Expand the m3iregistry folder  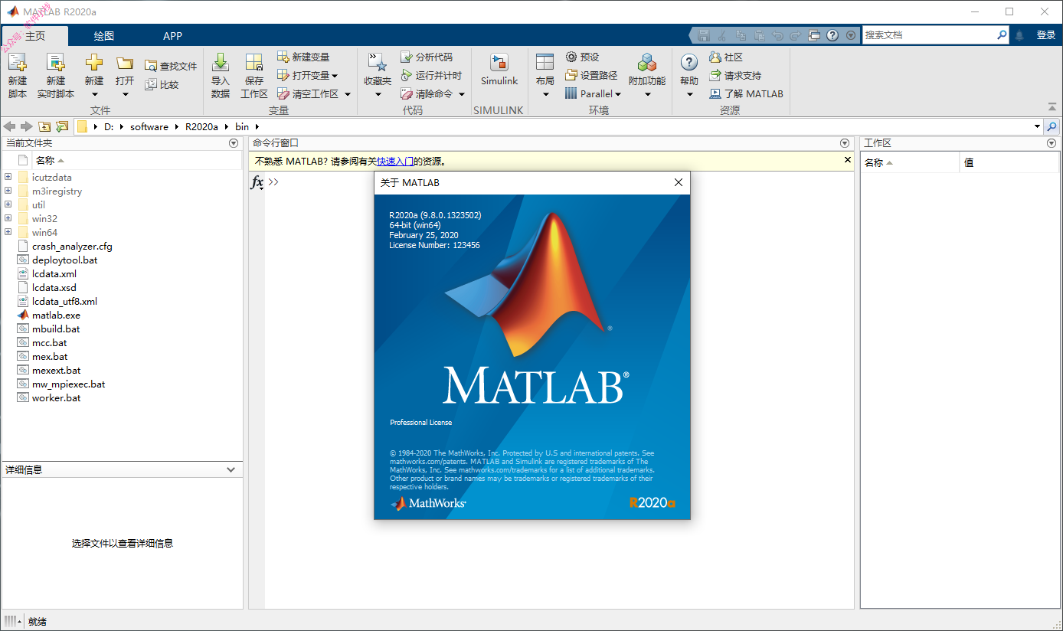pyautogui.click(x=8, y=191)
